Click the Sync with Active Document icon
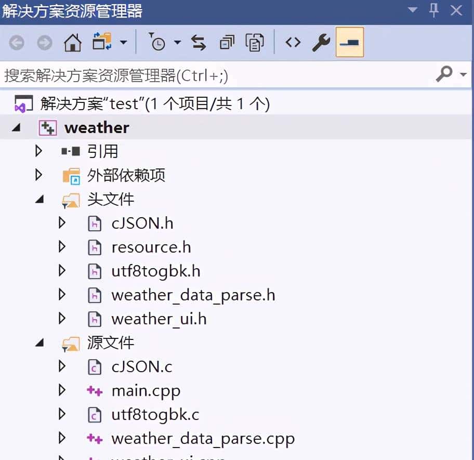474x460 pixels. click(x=199, y=43)
